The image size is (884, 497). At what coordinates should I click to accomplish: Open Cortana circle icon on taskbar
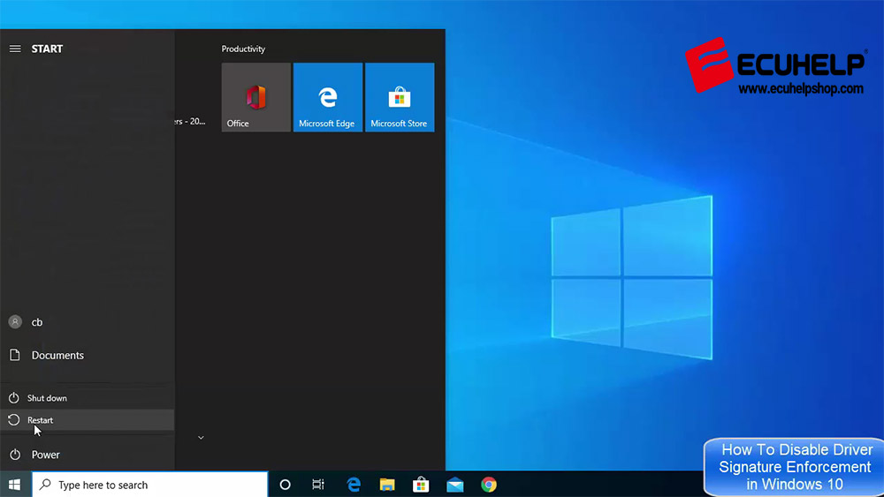click(x=285, y=485)
